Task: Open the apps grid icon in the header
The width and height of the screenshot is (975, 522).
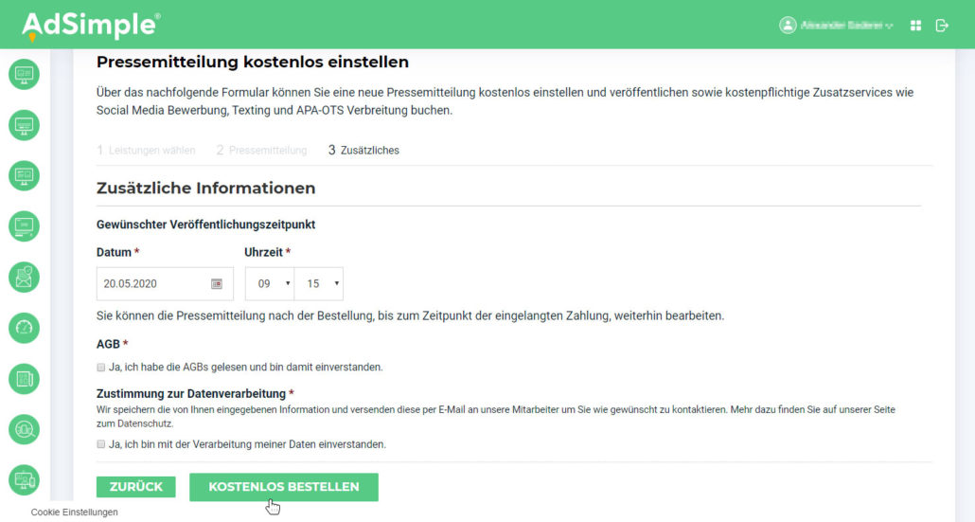Action: pos(915,26)
